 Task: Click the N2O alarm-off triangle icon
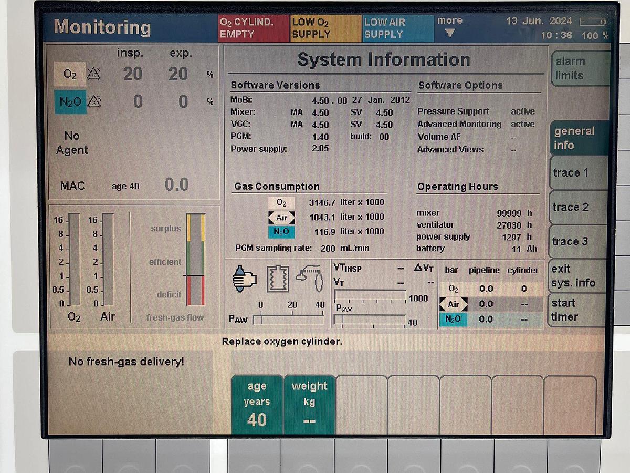(x=94, y=101)
